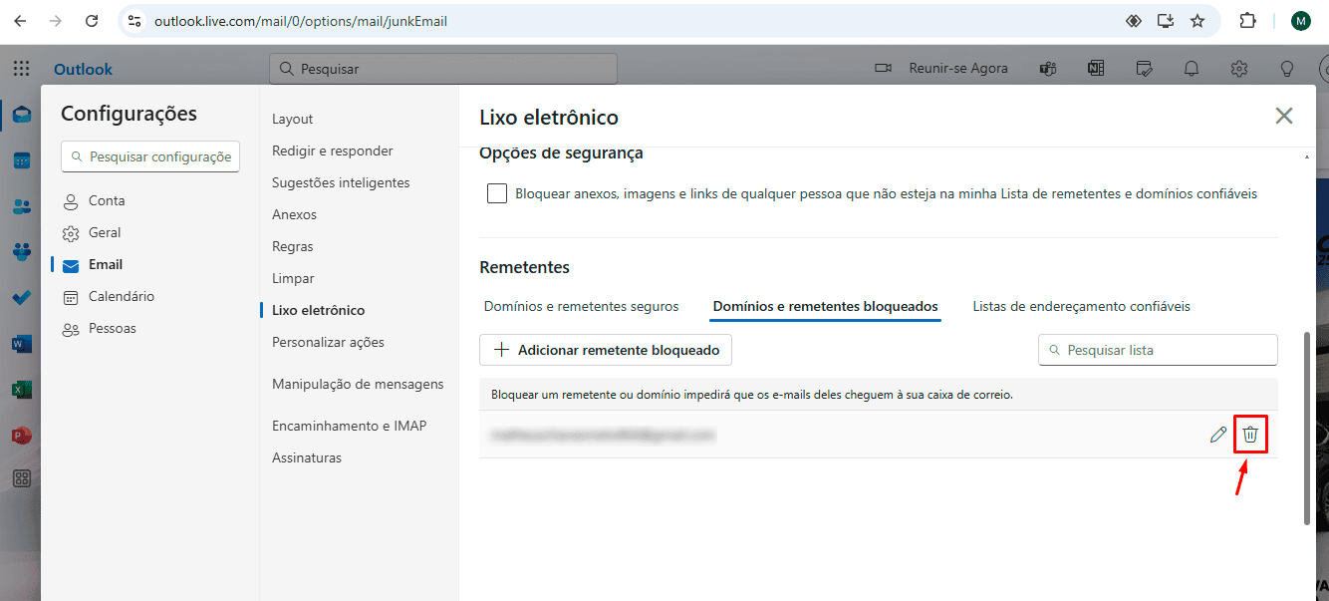Open Groups from the left app rail
This screenshot has width=1329, height=601.
click(x=21, y=252)
